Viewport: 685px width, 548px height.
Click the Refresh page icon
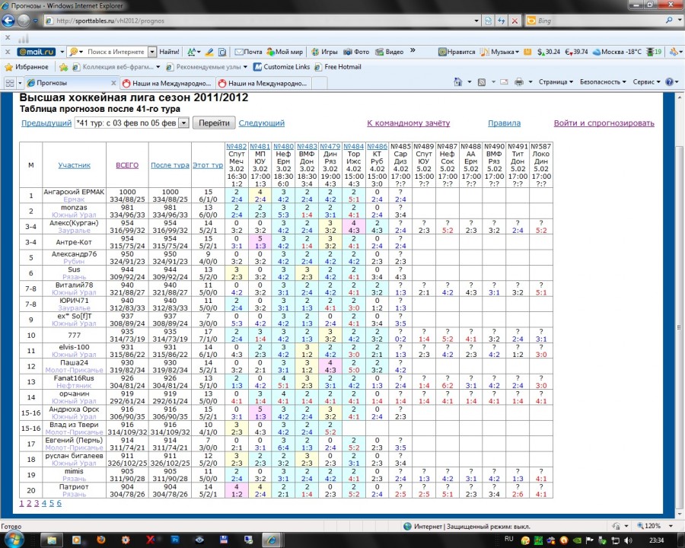tap(500, 21)
